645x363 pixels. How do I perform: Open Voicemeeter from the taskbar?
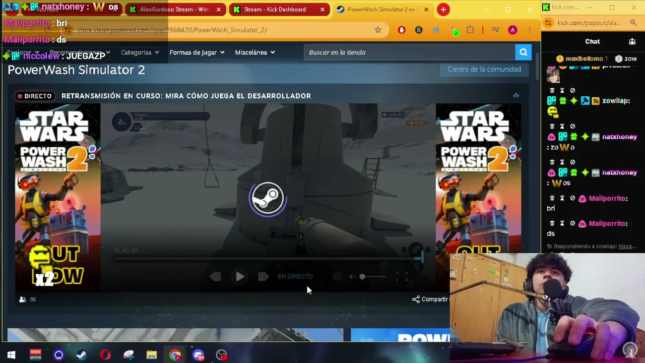point(35,355)
